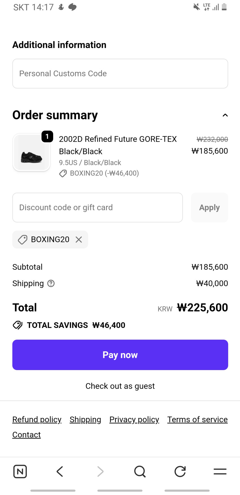Click the Shipping help question mark icon
Screen dimensions: 240x495
click(51, 283)
